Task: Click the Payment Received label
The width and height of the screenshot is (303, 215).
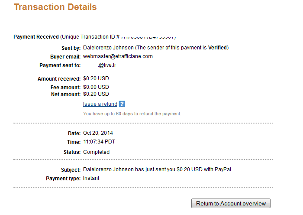Action: point(36,37)
